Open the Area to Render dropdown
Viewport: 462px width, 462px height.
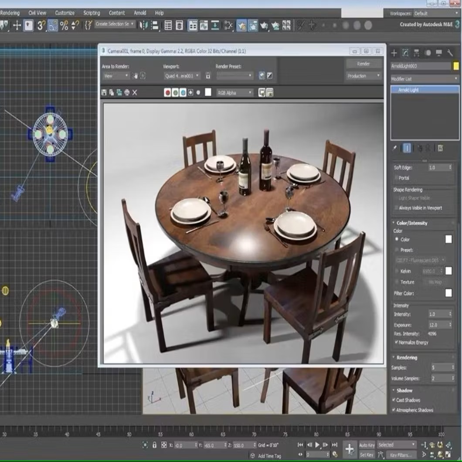tap(115, 76)
